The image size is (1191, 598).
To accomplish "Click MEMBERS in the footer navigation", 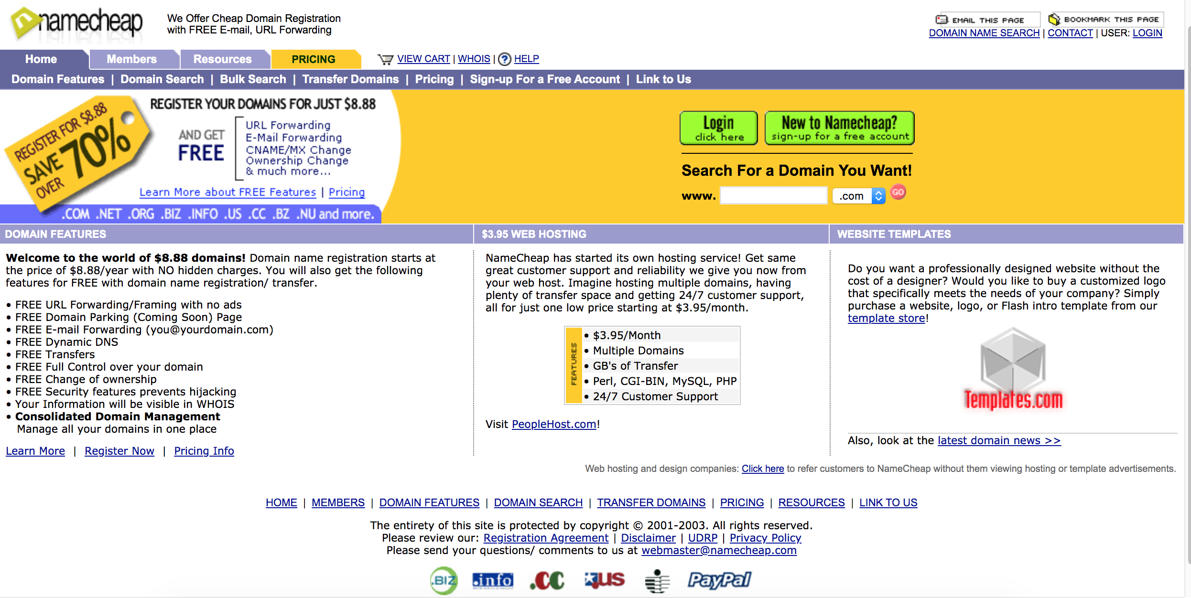I will click(x=338, y=502).
